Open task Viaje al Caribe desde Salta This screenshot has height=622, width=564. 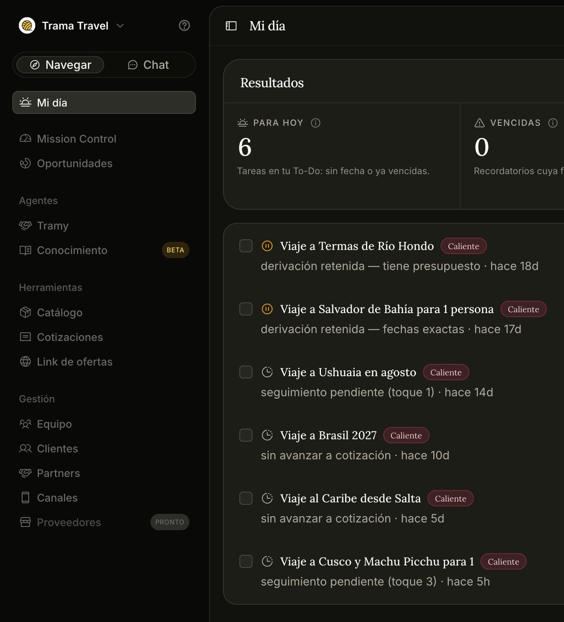tap(350, 499)
